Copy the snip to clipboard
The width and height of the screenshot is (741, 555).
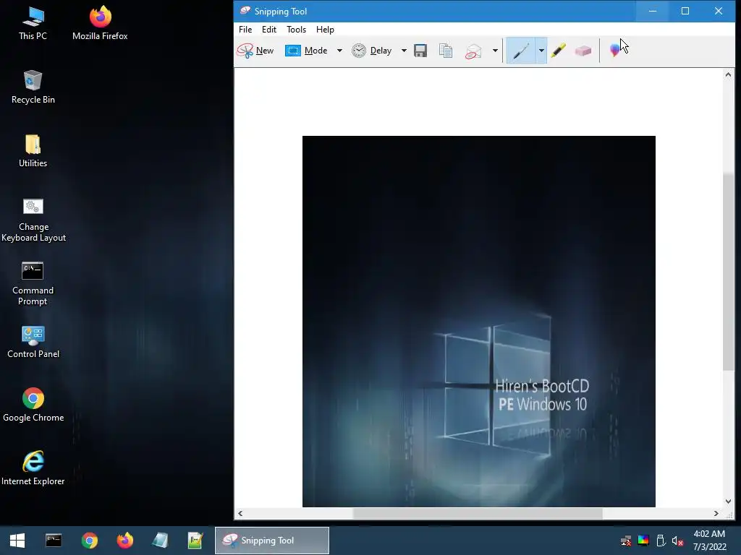[x=446, y=51]
